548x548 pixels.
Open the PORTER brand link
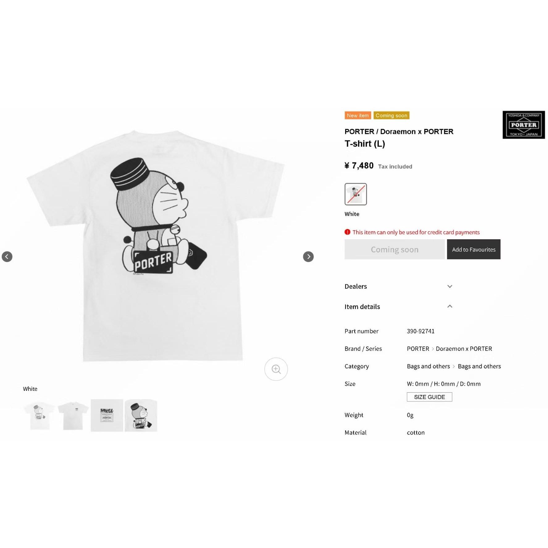tap(418, 349)
